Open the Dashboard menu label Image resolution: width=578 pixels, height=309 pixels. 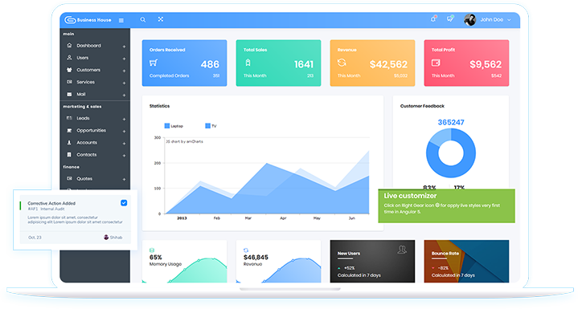[88, 46]
